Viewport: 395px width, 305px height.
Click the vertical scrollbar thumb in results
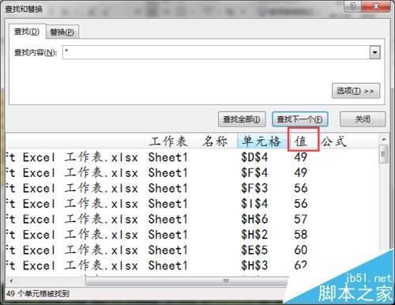[383, 154]
